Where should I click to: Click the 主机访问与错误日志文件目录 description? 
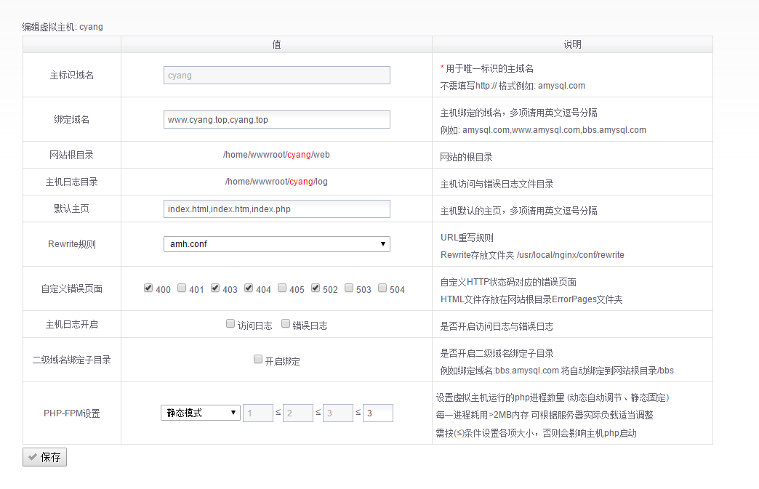point(497,185)
